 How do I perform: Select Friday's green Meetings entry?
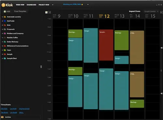click(x=137, y=104)
